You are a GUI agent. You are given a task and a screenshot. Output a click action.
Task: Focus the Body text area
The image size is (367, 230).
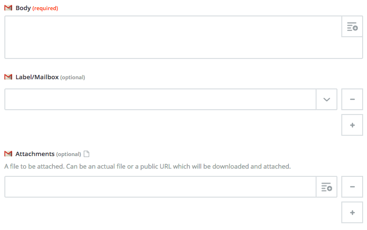pyautogui.click(x=173, y=37)
